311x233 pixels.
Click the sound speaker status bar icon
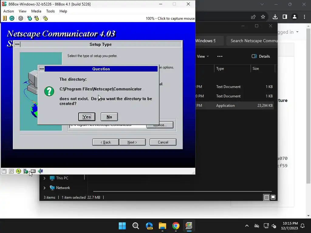[40, 171]
